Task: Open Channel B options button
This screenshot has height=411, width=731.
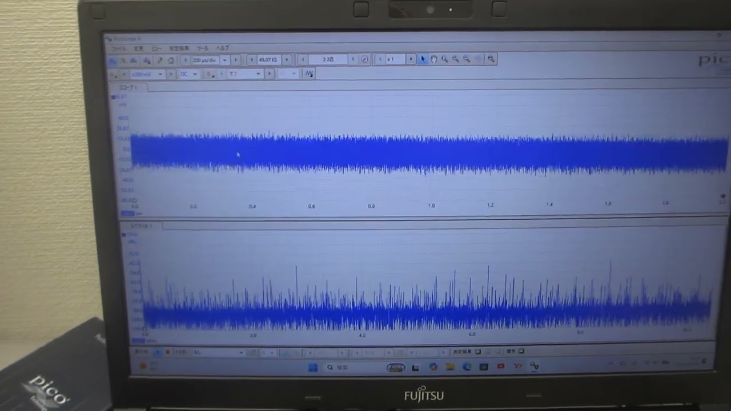Action: pos(211,74)
